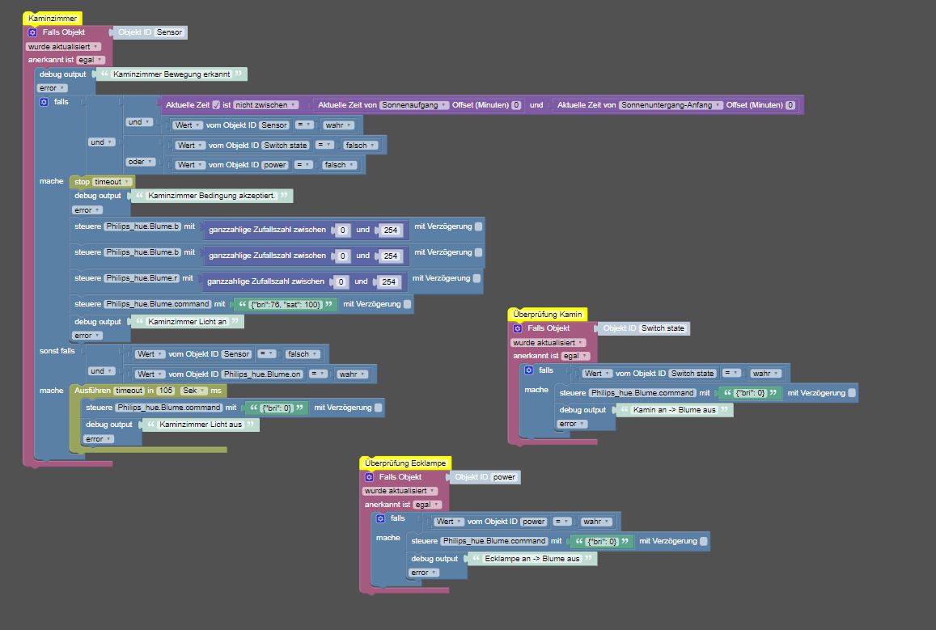
Task: Click Philips_hue.Blume.r object ID field
Action: pyautogui.click(x=142, y=278)
